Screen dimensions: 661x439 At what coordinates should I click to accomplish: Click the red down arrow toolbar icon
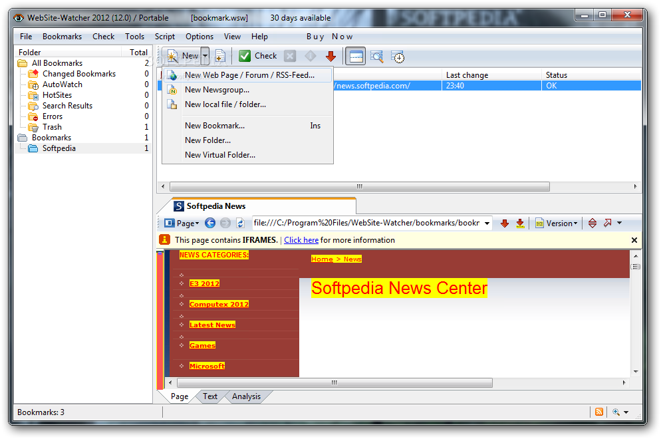point(330,56)
